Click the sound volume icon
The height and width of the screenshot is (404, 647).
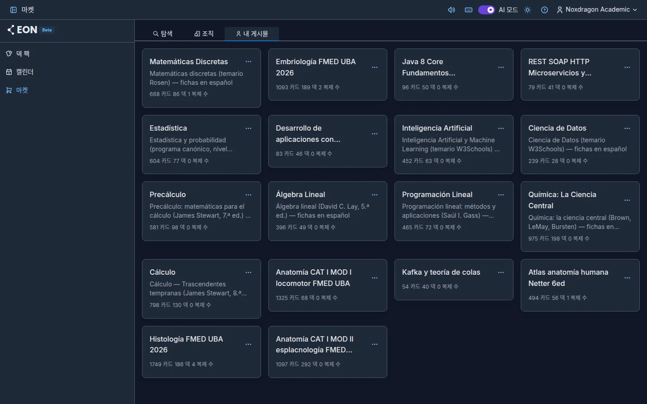(452, 10)
